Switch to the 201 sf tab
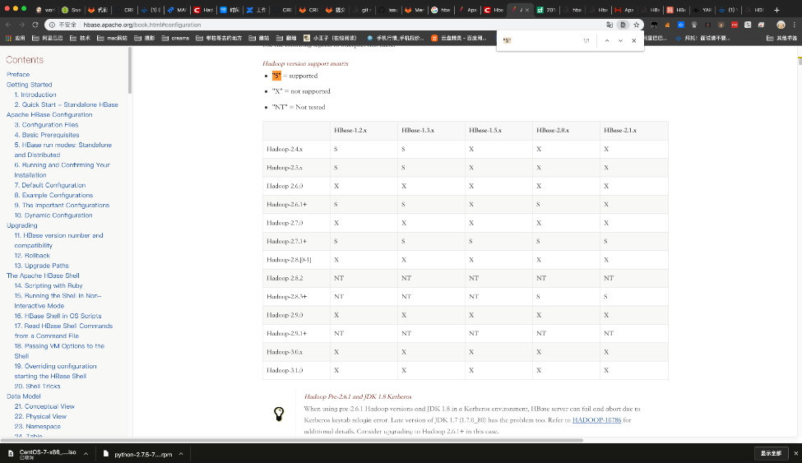 pyautogui.click(x=545, y=10)
